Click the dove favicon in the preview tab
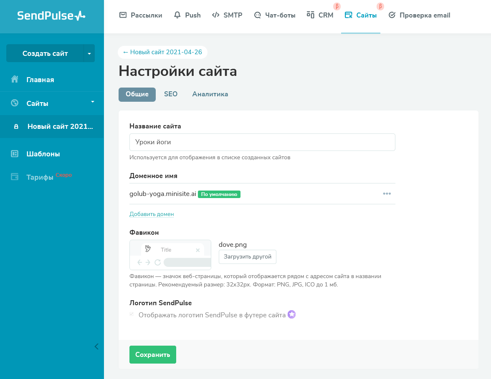Viewport: 491px width, 379px height. (148, 249)
